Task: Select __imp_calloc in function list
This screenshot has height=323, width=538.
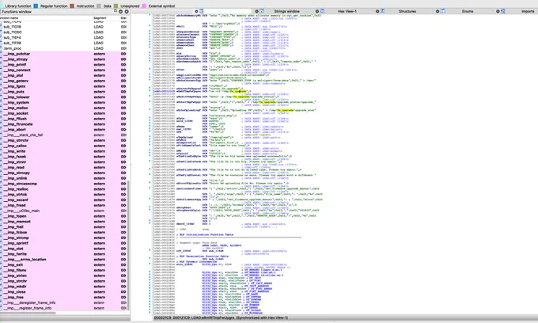Action: 63,146
